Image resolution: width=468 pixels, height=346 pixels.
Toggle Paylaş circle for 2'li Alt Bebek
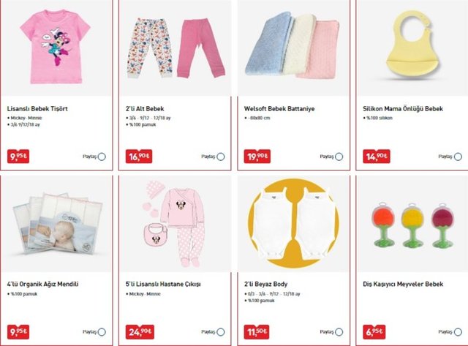221,157
